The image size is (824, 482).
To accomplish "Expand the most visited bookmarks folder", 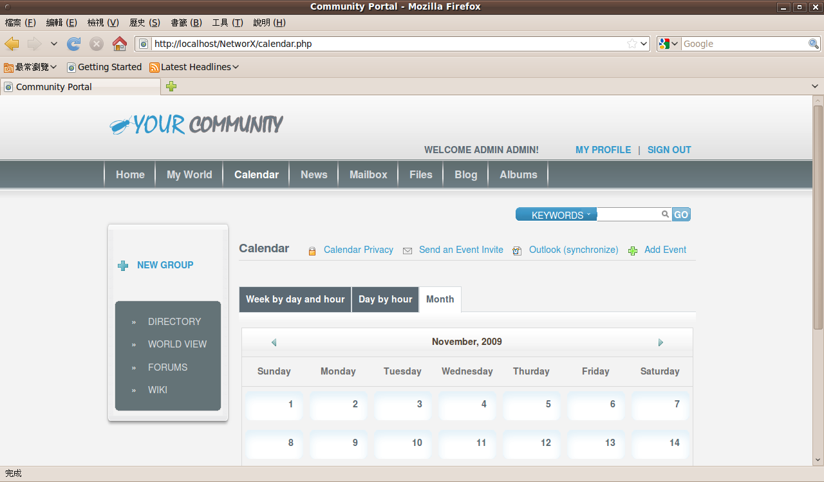I will pyautogui.click(x=31, y=67).
